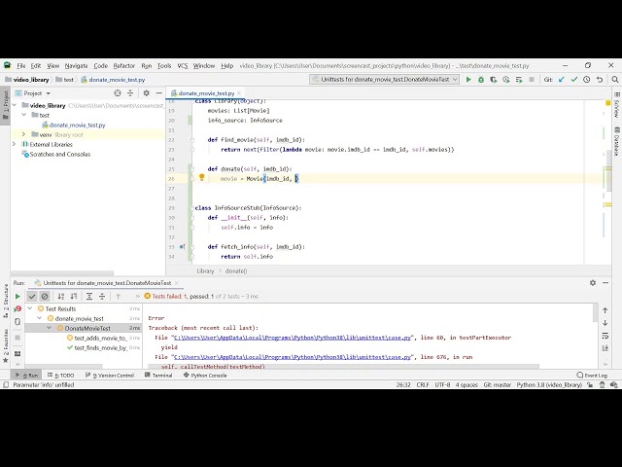This screenshot has width=622, height=467.
Task: Click the grey stop button in main toolbar
Action: tap(532, 80)
